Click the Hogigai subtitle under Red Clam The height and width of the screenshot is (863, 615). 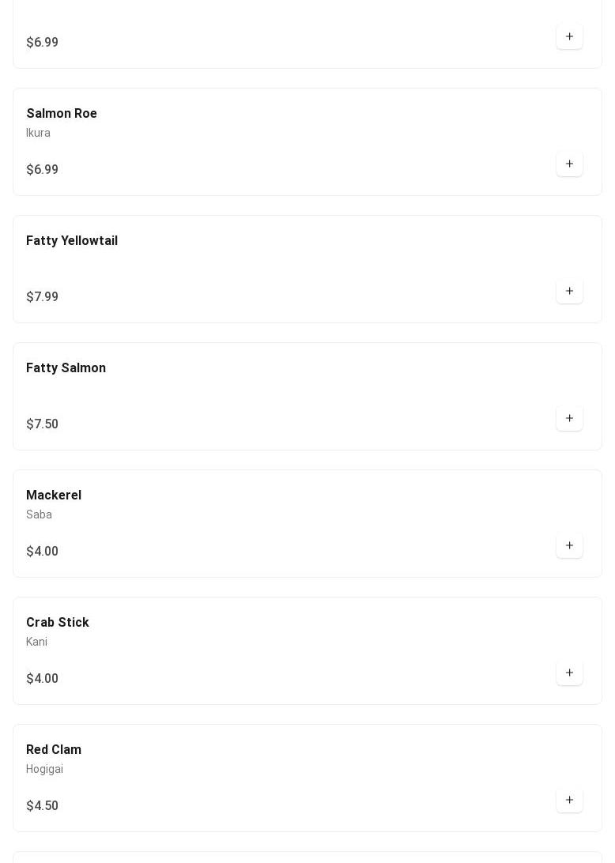tap(44, 769)
